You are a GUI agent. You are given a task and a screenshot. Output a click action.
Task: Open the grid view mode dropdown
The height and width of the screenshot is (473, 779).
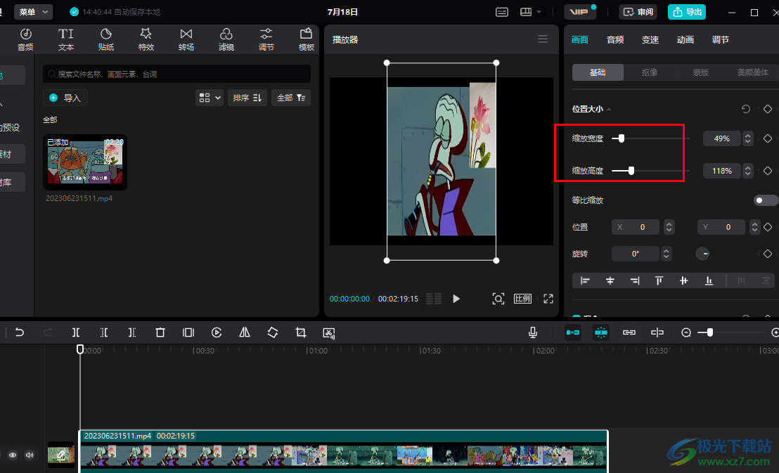[209, 98]
